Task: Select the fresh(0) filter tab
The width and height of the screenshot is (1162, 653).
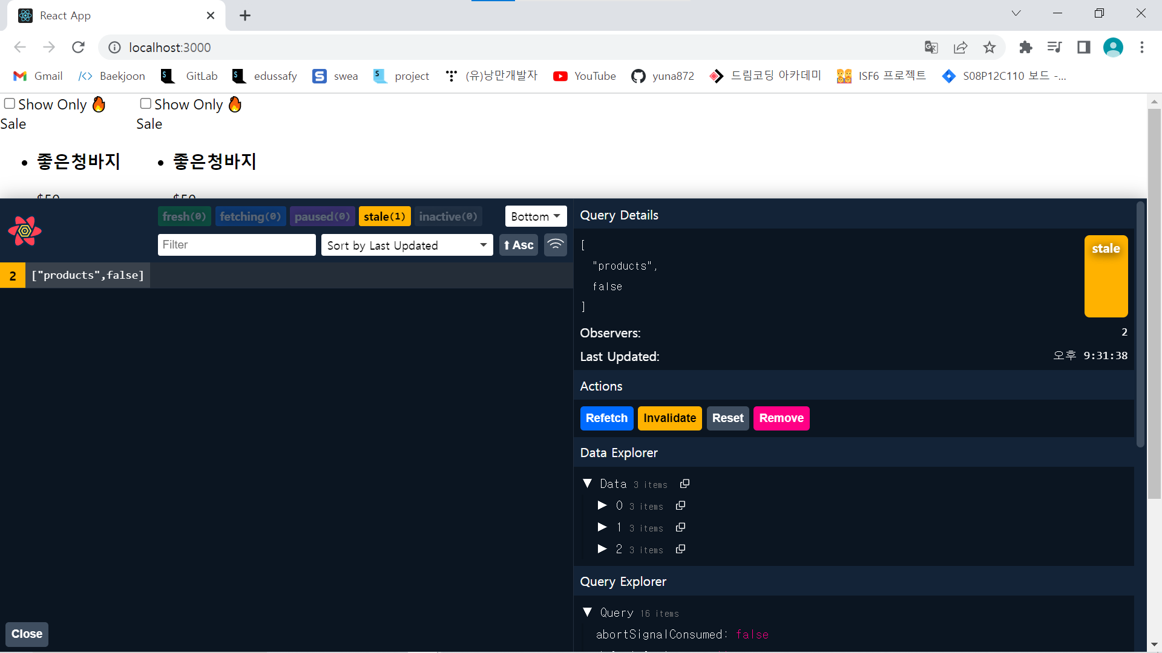Action: [x=184, y=216]
